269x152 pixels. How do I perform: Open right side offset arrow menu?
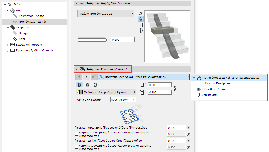(x=189, y=141)
